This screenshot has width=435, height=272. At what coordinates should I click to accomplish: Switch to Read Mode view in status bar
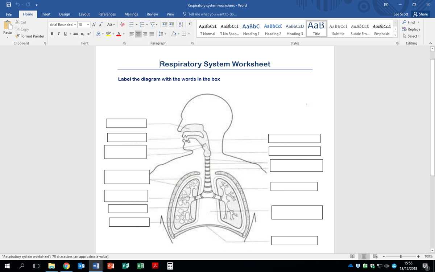[352, 256]
